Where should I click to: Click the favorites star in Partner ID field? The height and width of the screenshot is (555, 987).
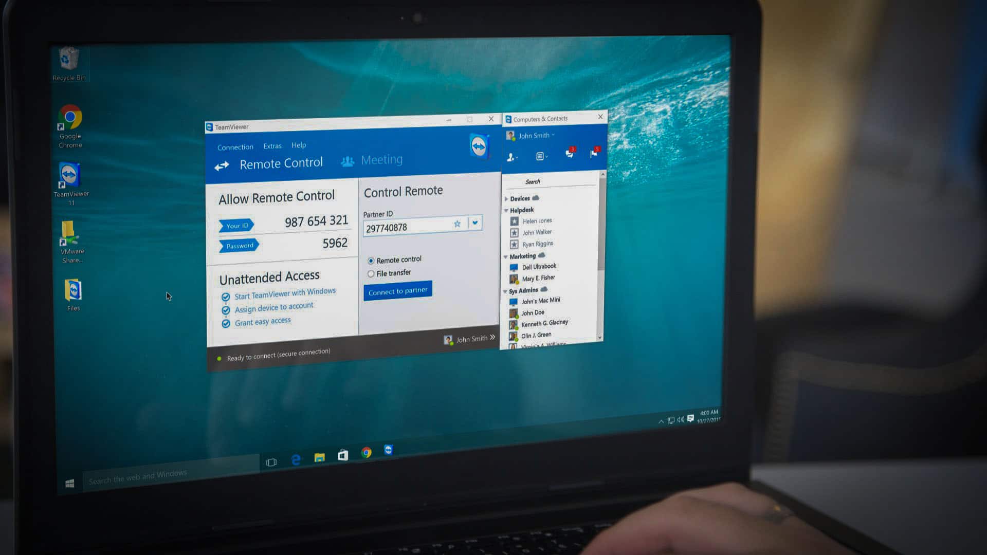point(457,224)
